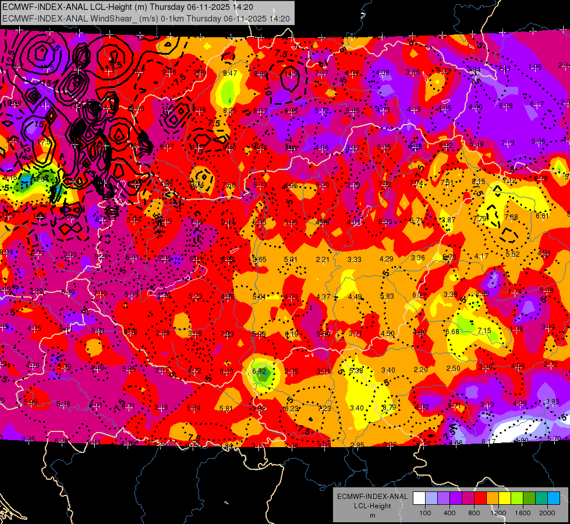Click the shear value 8.25 on map

pyautogui.click(x=230, y=110)
